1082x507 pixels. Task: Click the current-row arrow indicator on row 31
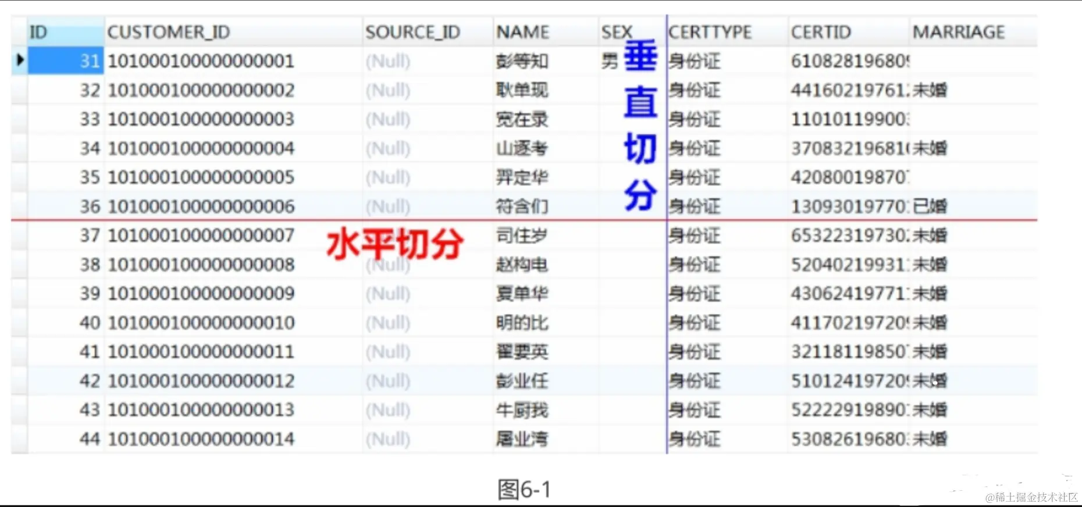click(20, 60)
